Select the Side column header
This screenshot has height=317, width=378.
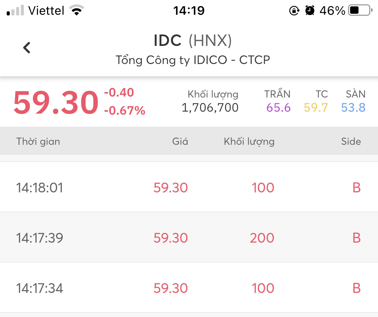click(x=351, y=141)
